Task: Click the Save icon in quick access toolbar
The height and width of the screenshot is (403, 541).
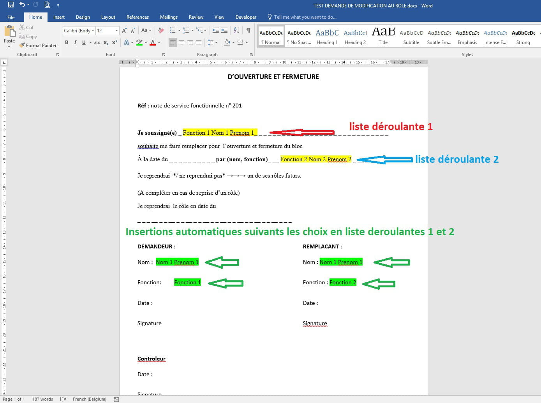Action: [x=11, y=5]
